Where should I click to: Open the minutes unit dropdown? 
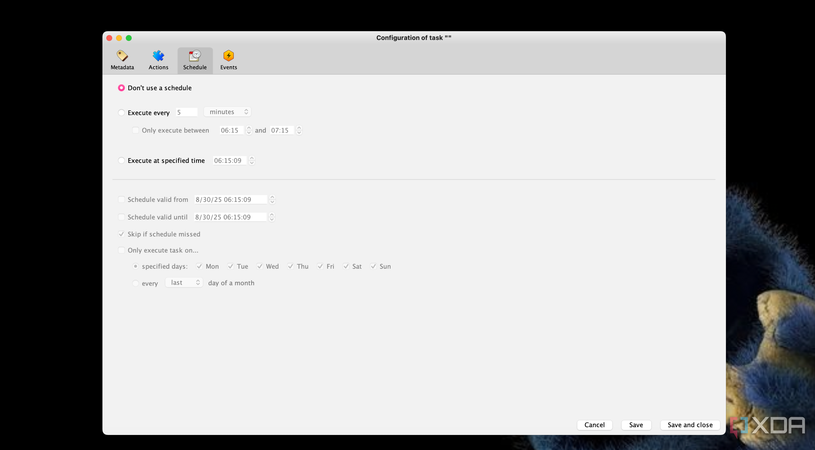(x=227, y=112)
